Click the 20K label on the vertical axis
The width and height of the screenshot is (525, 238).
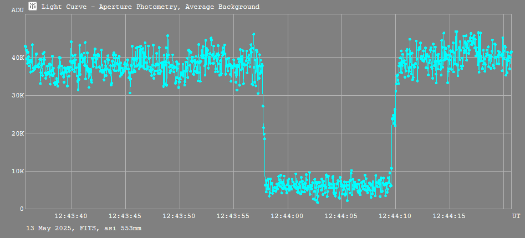click(18, 133)
